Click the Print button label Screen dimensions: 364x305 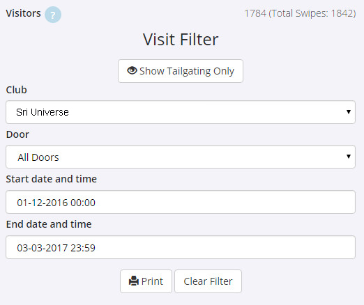(152, 281)
